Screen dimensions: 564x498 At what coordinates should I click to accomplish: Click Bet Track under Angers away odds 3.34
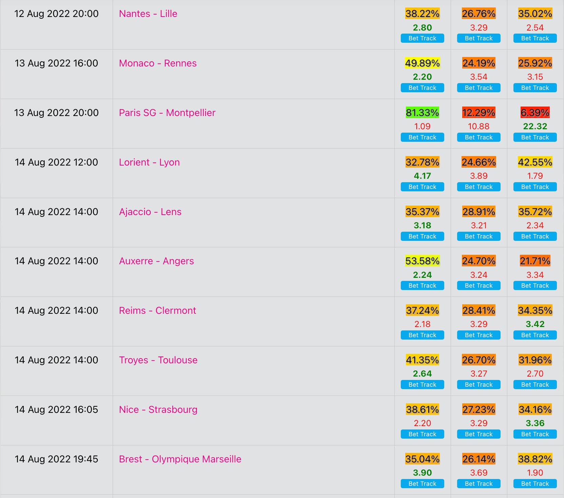coord(535,286)
